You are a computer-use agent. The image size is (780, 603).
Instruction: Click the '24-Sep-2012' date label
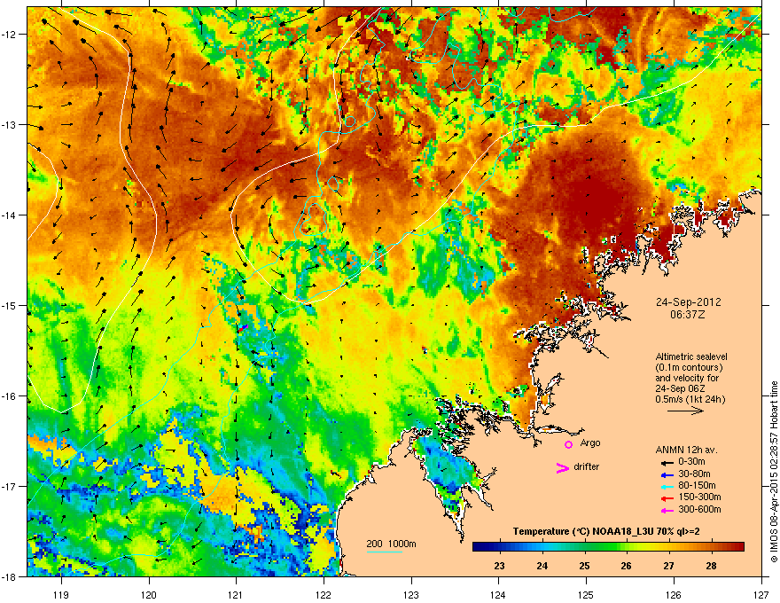pyautogui.click(x=688, y=302)
